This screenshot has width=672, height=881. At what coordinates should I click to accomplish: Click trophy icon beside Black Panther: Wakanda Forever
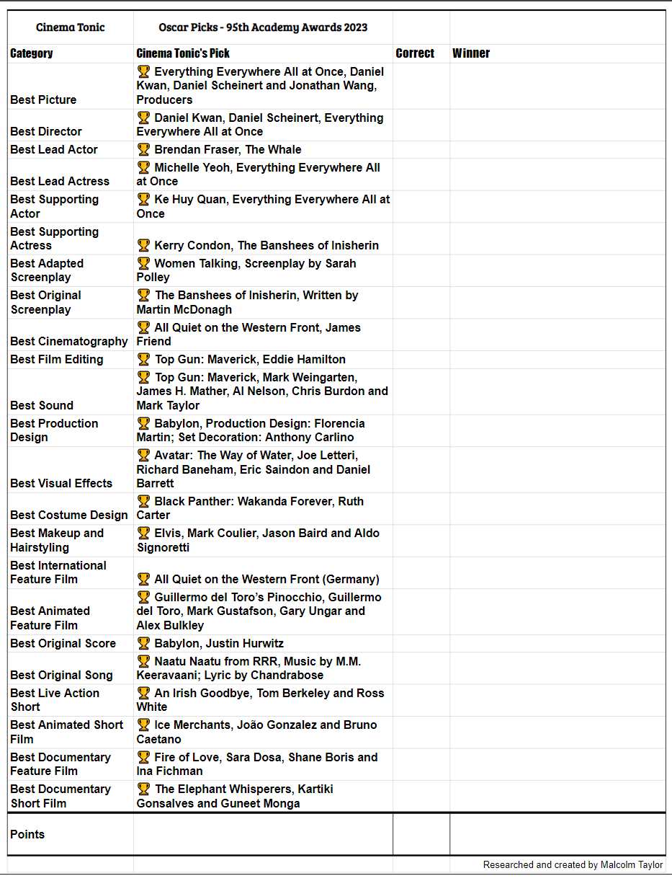pos(143,501)
